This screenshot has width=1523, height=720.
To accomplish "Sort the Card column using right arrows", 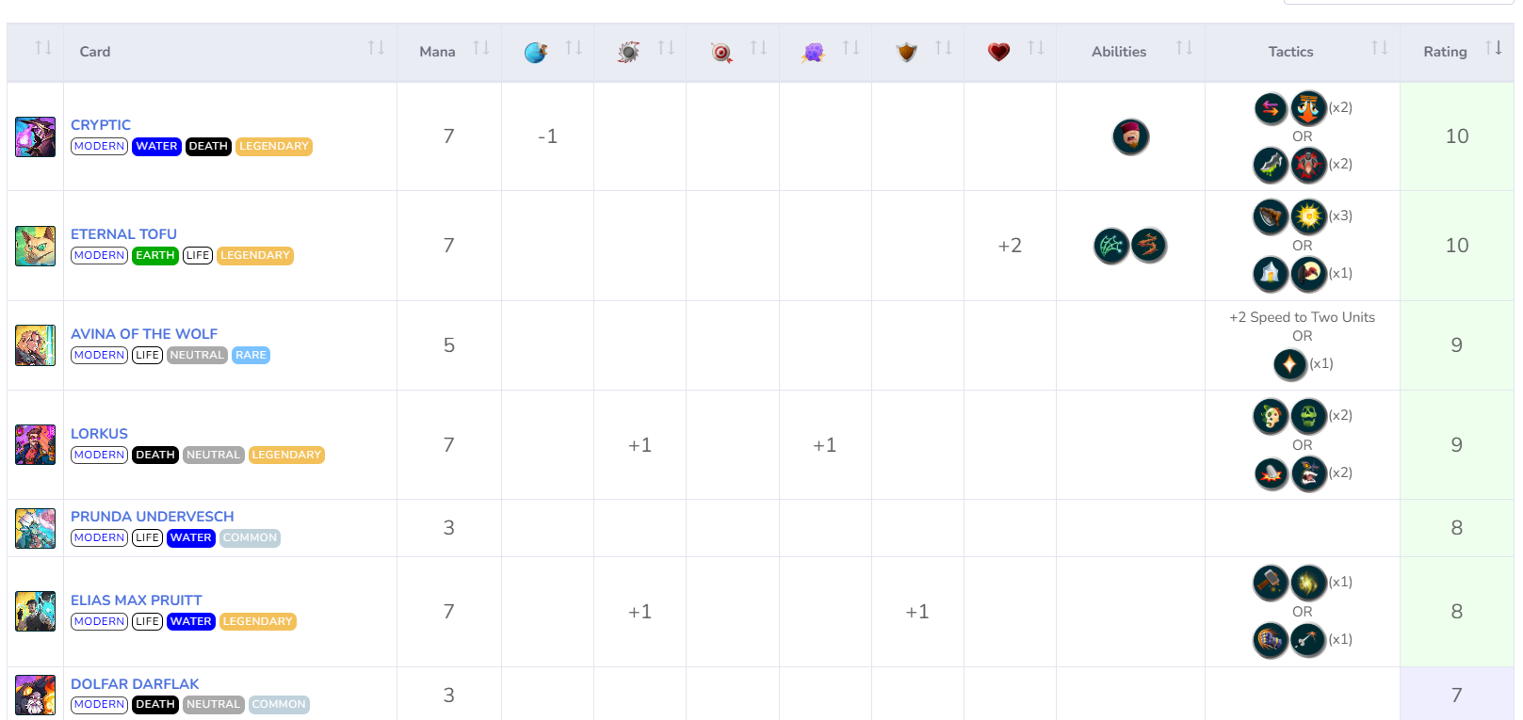I will (x=376, y=48).
